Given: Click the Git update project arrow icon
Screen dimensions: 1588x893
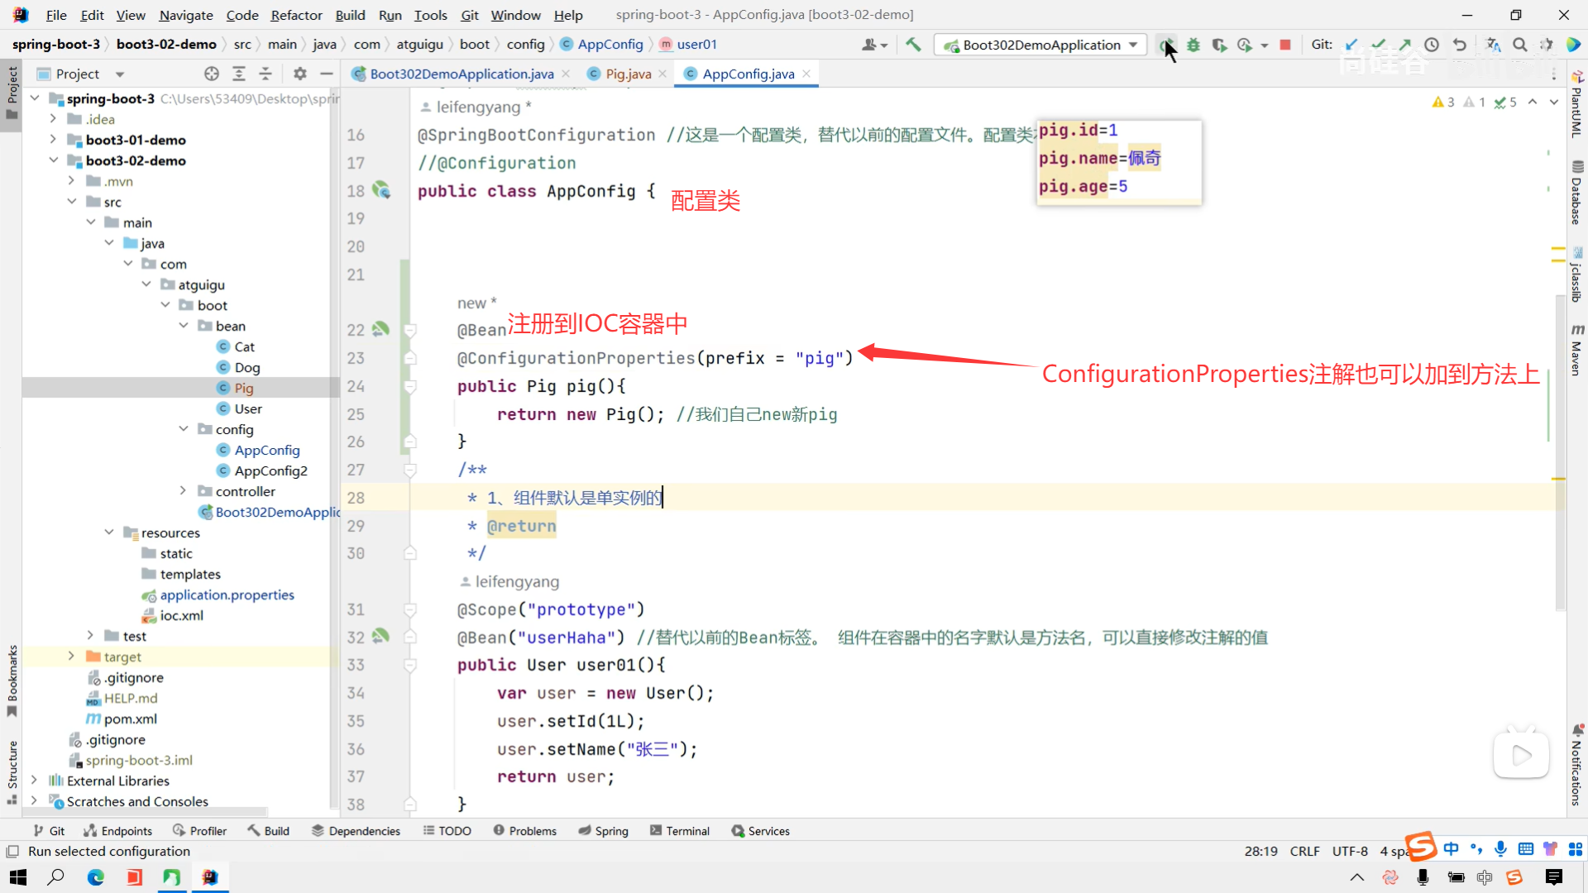Looking at the screenshot, I should point(1351,45).
